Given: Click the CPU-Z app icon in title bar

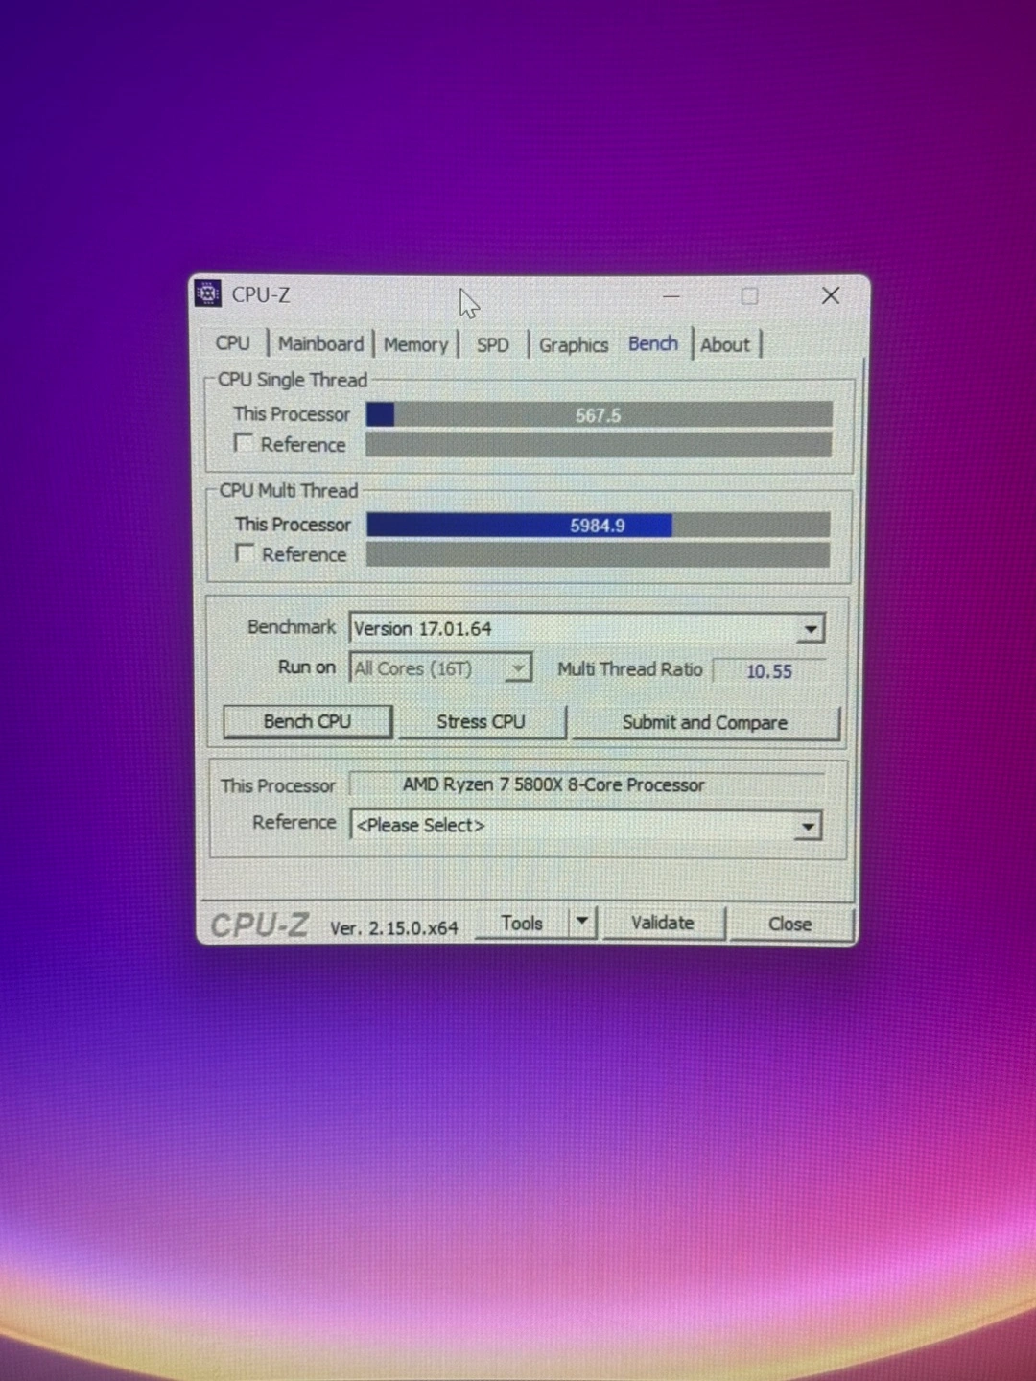Looking at the screenshot, I should point(208,293).
